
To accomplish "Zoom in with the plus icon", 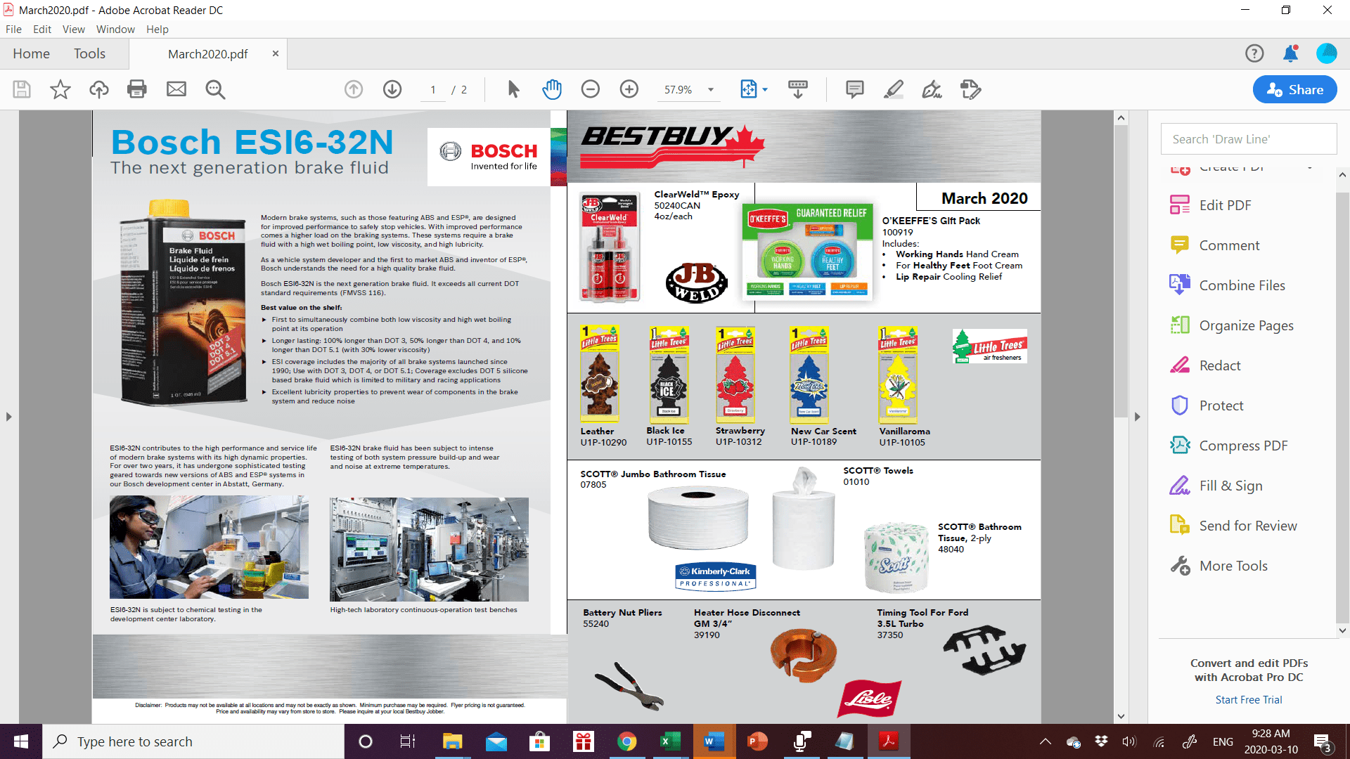I will (629, 89).
